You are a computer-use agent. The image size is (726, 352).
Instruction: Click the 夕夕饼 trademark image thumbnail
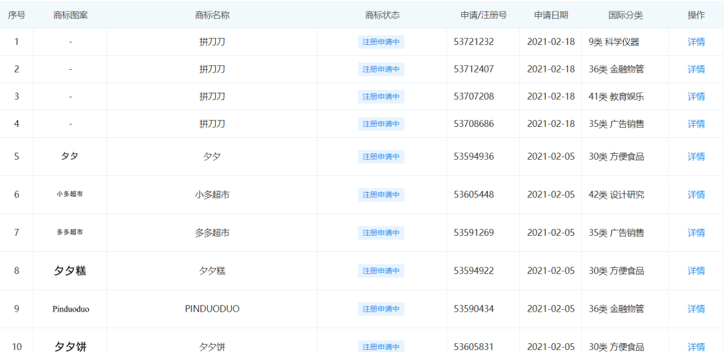[x=70, y=347]
